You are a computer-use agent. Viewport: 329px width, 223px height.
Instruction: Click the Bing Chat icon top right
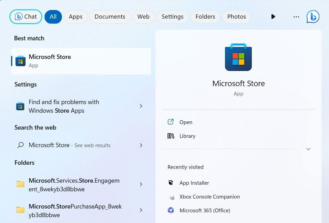click(312, 17)
